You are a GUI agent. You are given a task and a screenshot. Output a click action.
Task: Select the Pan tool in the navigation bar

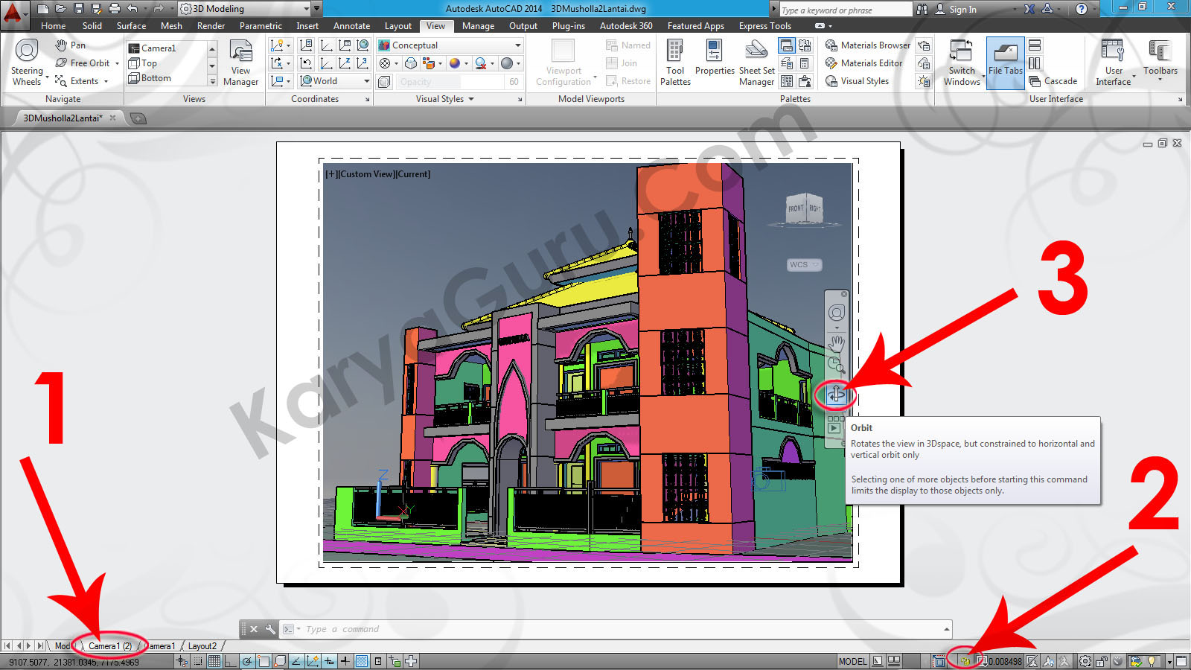[x=837, y=343]
